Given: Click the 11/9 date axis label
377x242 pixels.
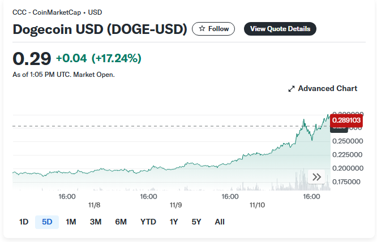Looking at the screenshot, I should tap(176, 205).
